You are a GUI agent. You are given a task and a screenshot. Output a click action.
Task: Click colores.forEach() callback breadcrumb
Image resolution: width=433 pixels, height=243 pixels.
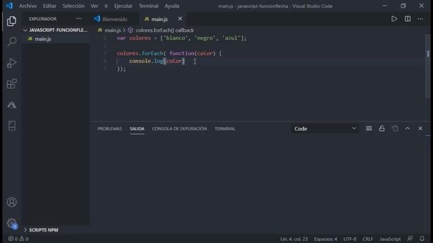(x=164, y=30)
